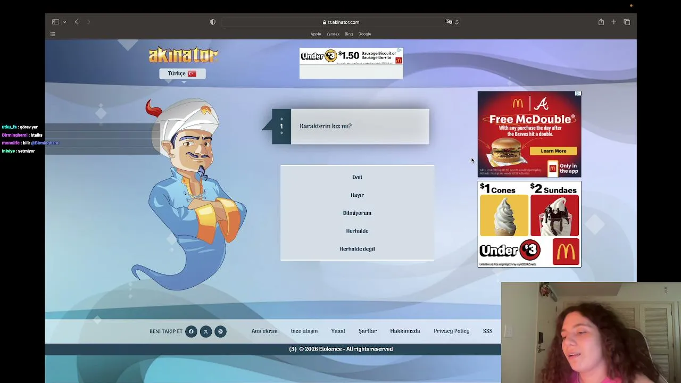681x383 pixels.
Task: Click the tr.akinator.com address bar
Action: (340, 22)
